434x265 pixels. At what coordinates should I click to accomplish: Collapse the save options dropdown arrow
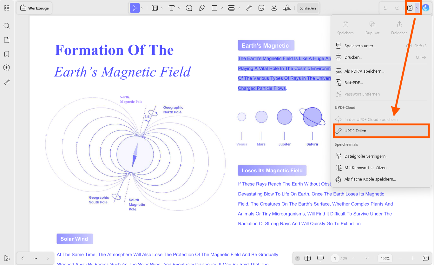(417, 8)
